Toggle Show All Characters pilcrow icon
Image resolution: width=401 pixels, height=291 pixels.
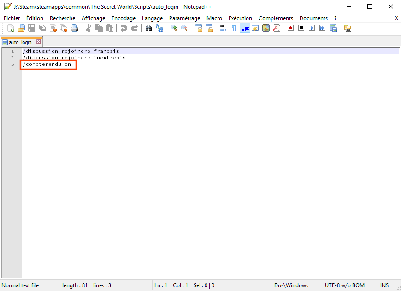tap(234, 28)
